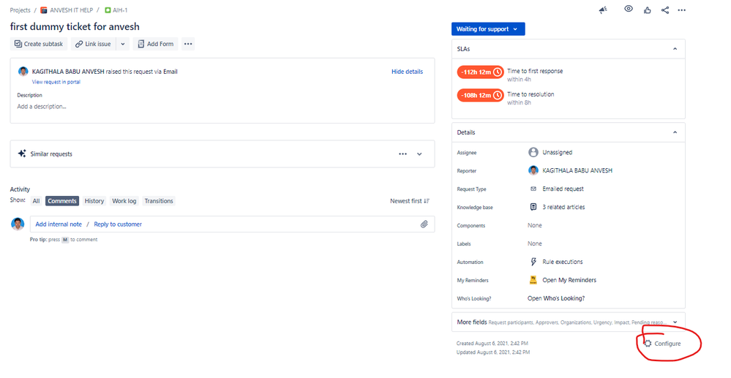The width and height of the screenshot is (731, 378).
Task: Click Reply to customer
Action: [x=118, y=224]
